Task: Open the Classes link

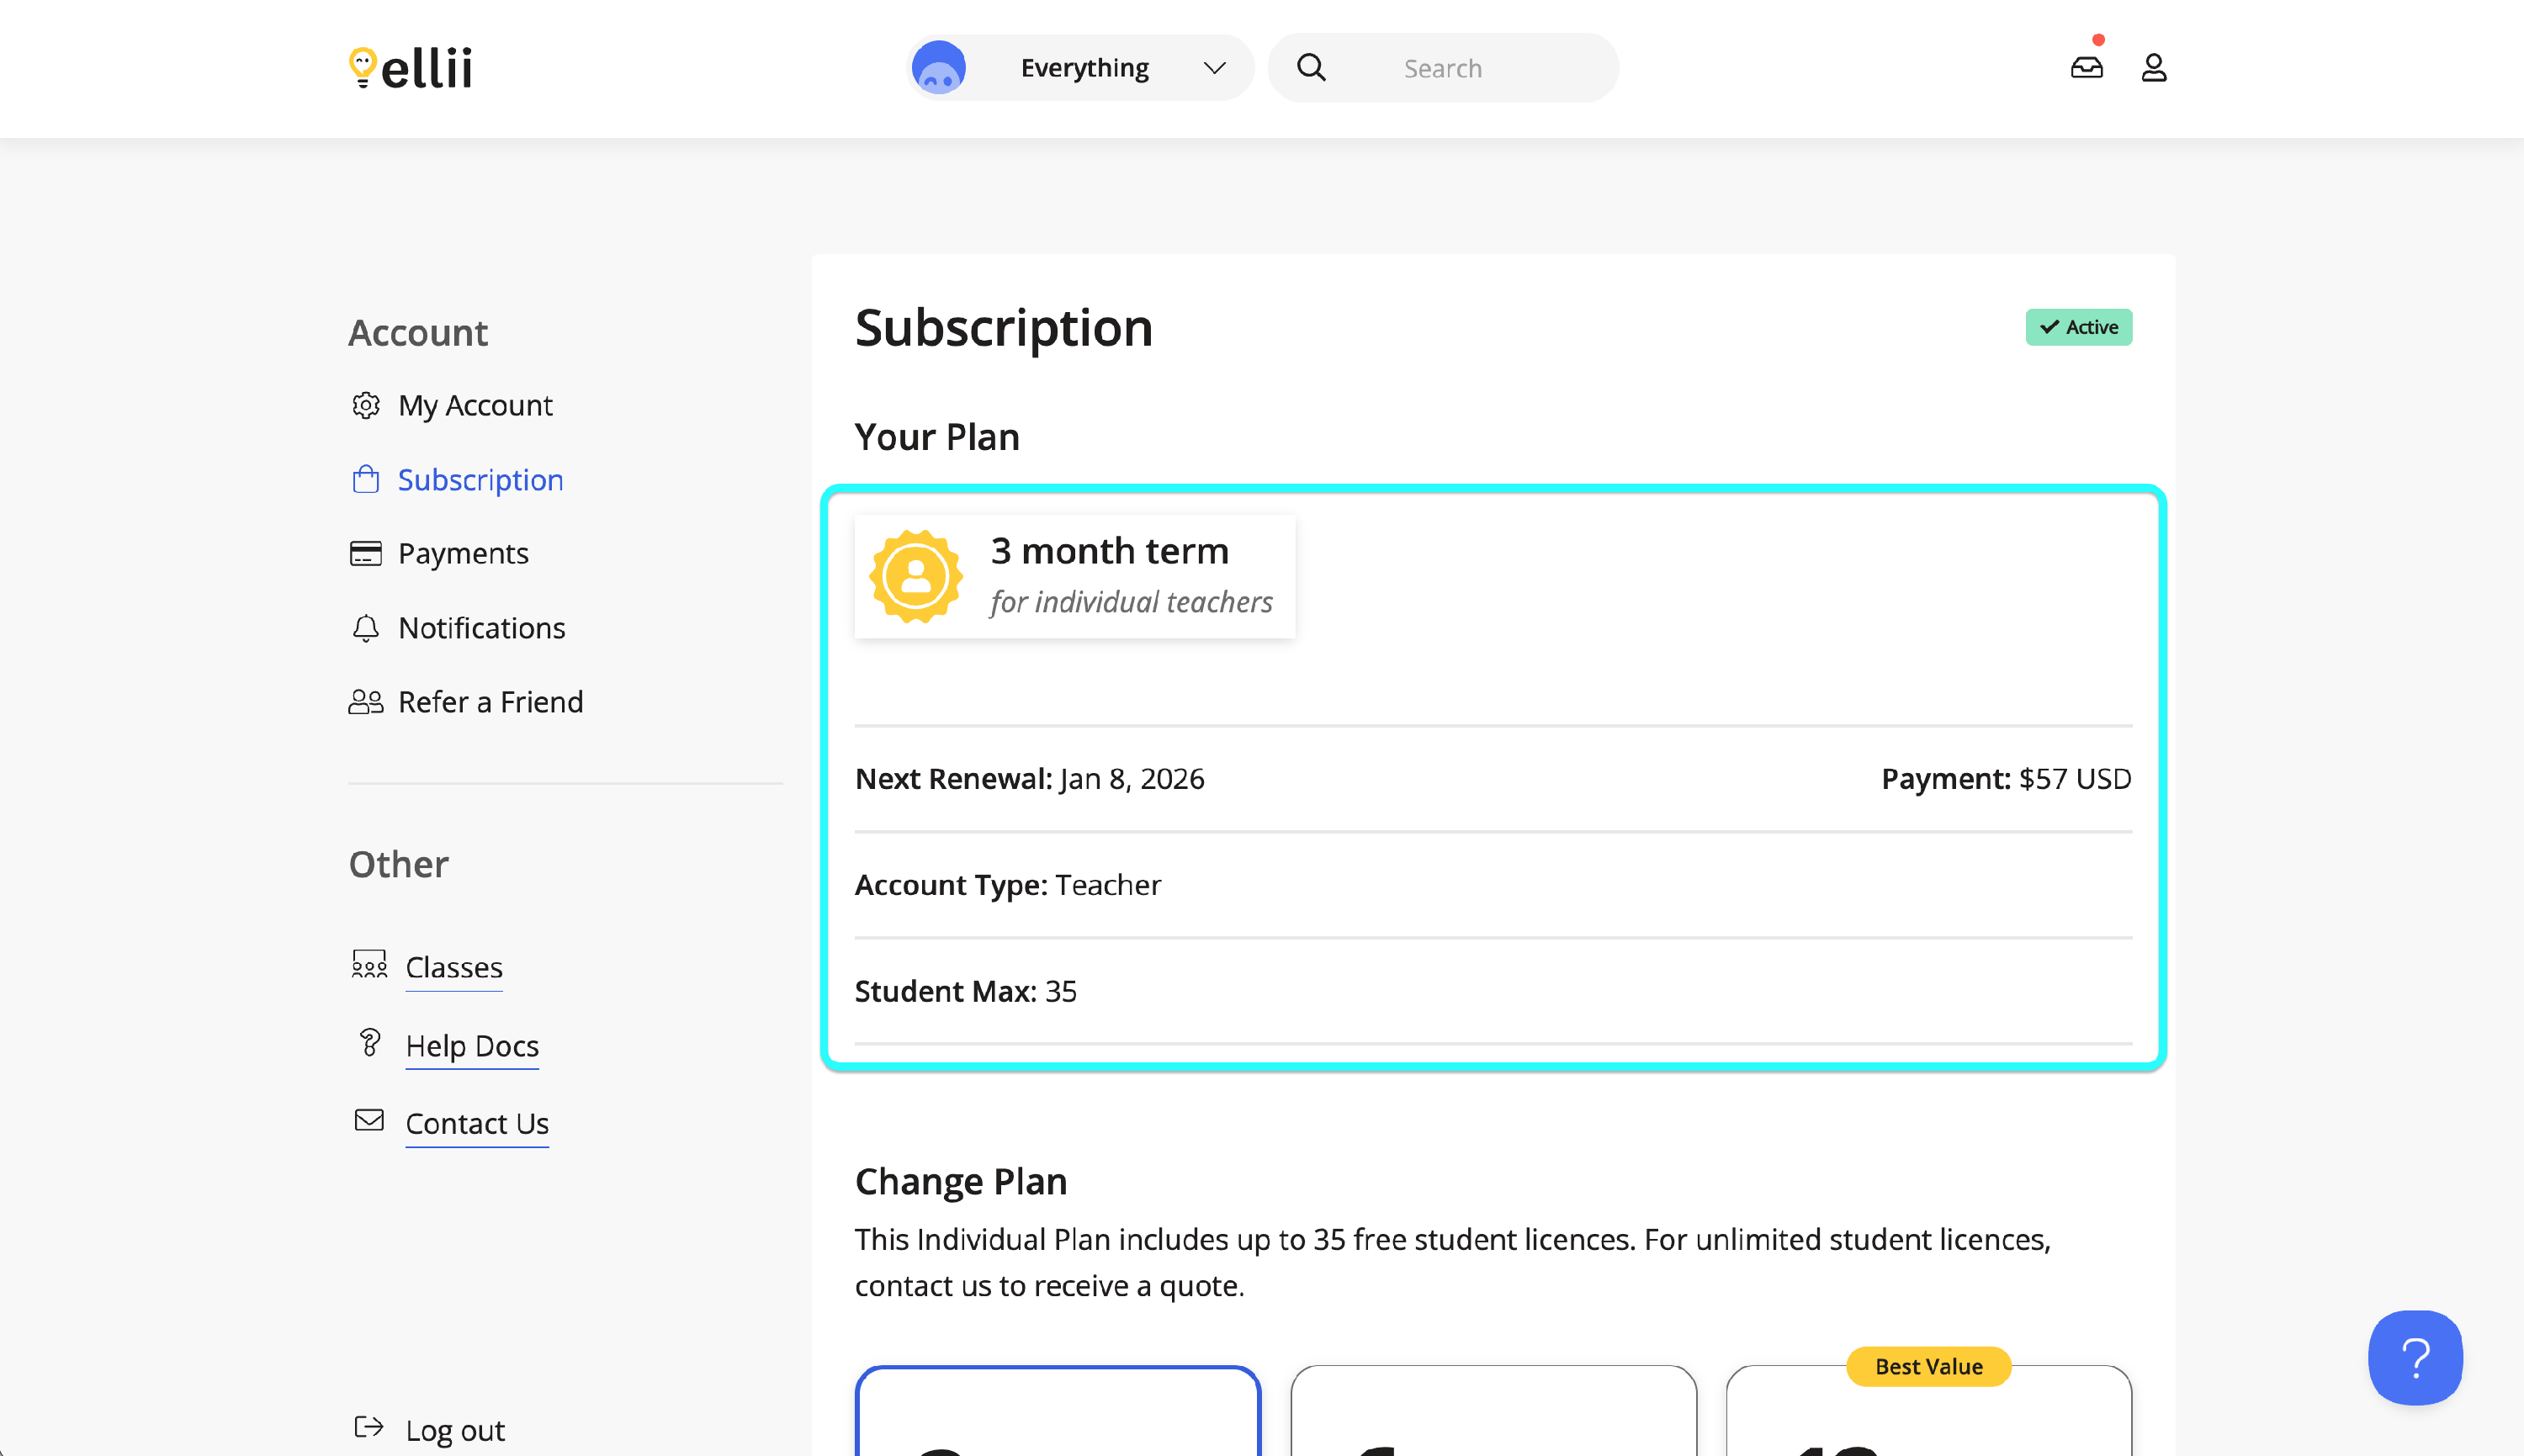Action: 454,967
